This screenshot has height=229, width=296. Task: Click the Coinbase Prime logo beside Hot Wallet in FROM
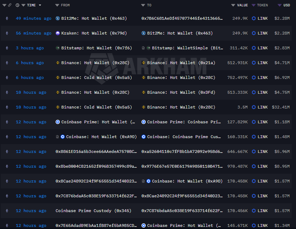(58, 122)
